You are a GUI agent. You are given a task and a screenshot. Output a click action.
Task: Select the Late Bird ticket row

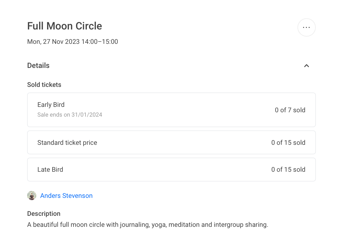point(171,169)
